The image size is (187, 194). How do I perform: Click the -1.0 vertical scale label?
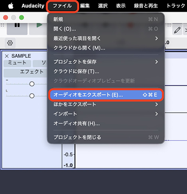(x=68, y=165)
